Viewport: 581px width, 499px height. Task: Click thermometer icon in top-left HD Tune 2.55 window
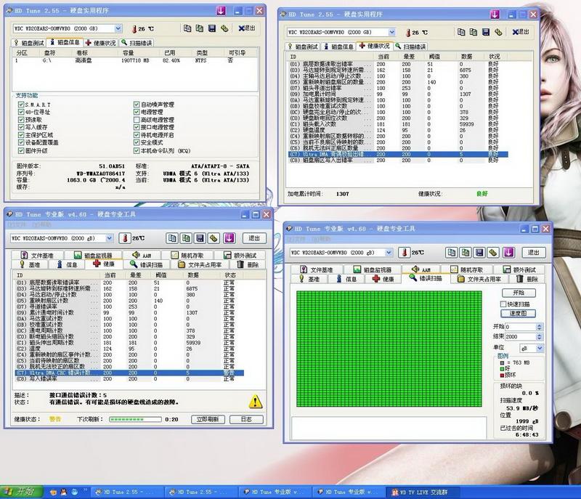tap(134, 28)
